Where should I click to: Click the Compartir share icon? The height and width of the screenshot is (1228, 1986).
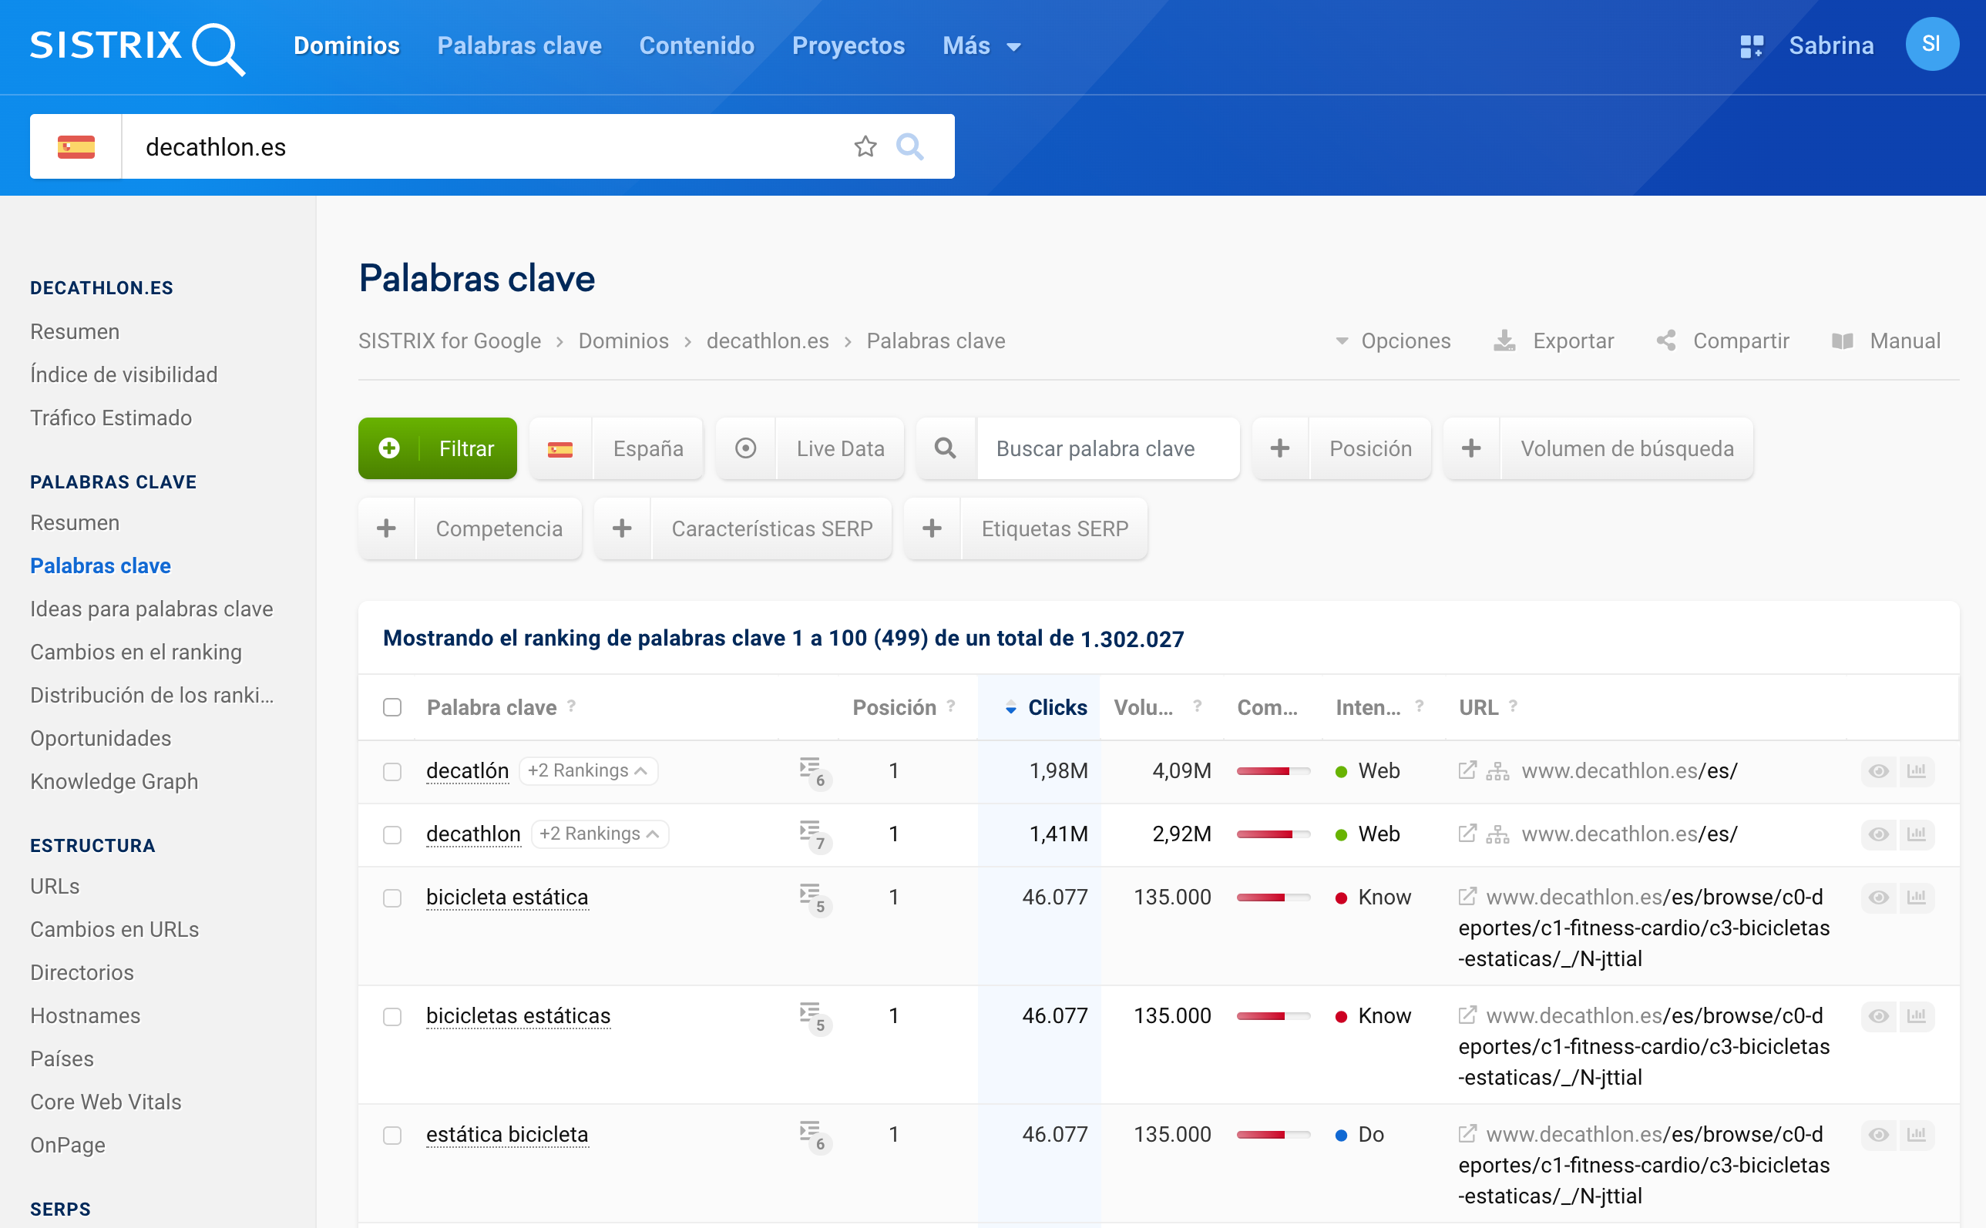tap(1665, 341)
